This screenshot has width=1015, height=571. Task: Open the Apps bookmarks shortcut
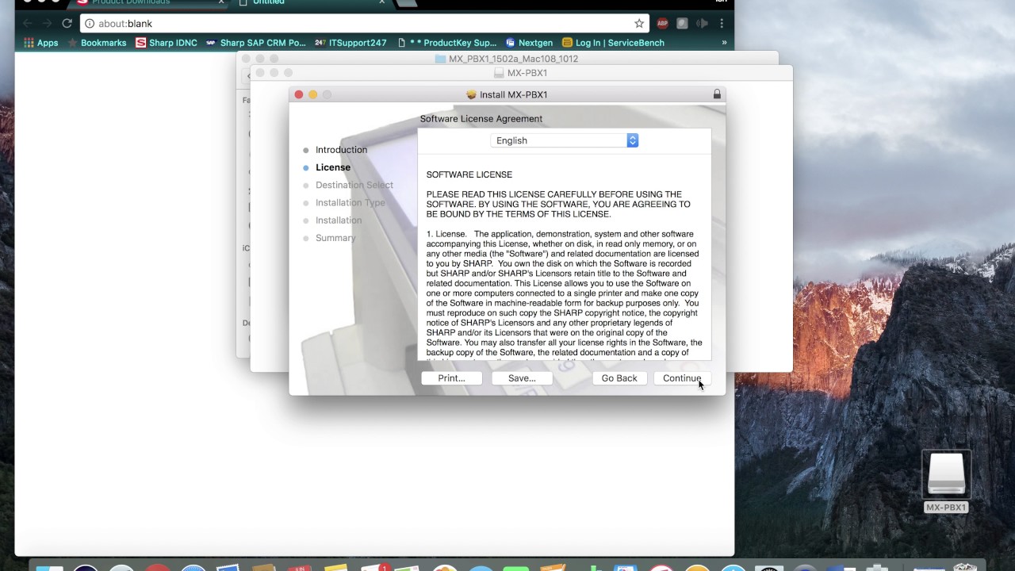[x=40, y=43]
